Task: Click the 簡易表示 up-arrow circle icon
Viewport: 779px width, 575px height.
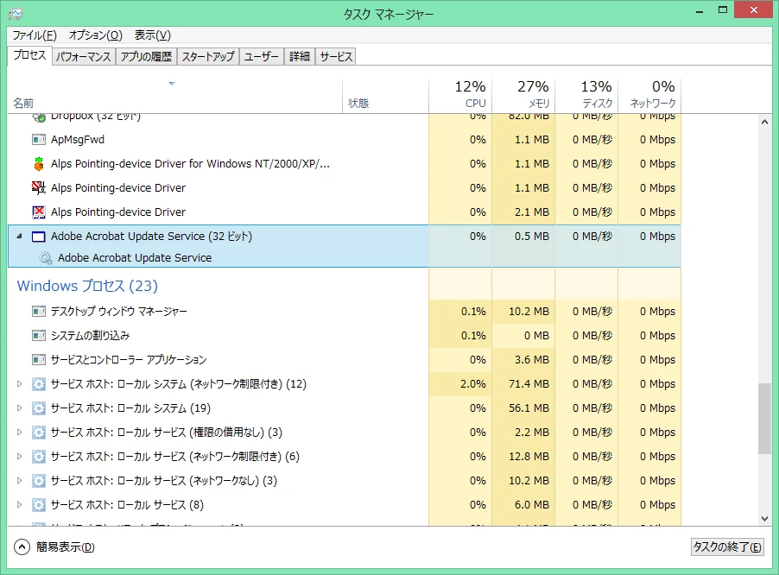Action: (x=22, y=547)
